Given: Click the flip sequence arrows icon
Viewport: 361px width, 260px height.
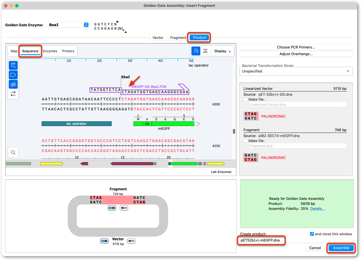Looking at the screenshot, I should point(13,94).
